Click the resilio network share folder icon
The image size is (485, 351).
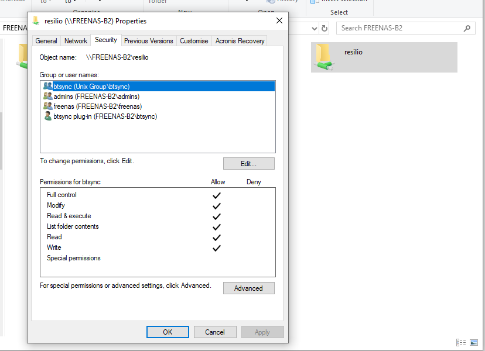pos(324,57)
